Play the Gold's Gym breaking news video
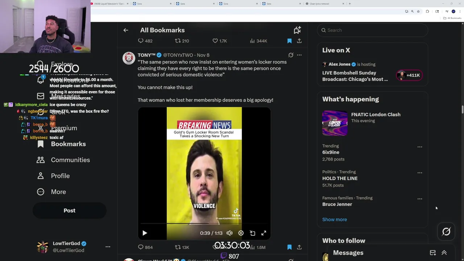 coord(145,233)
